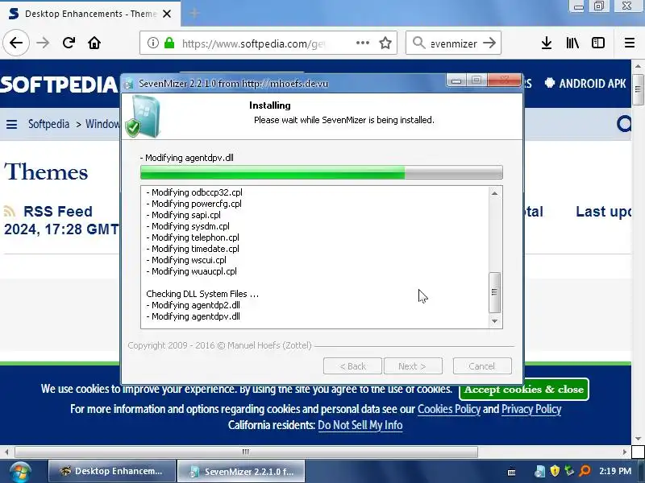Click the security shield tray icon

[555, 471]
